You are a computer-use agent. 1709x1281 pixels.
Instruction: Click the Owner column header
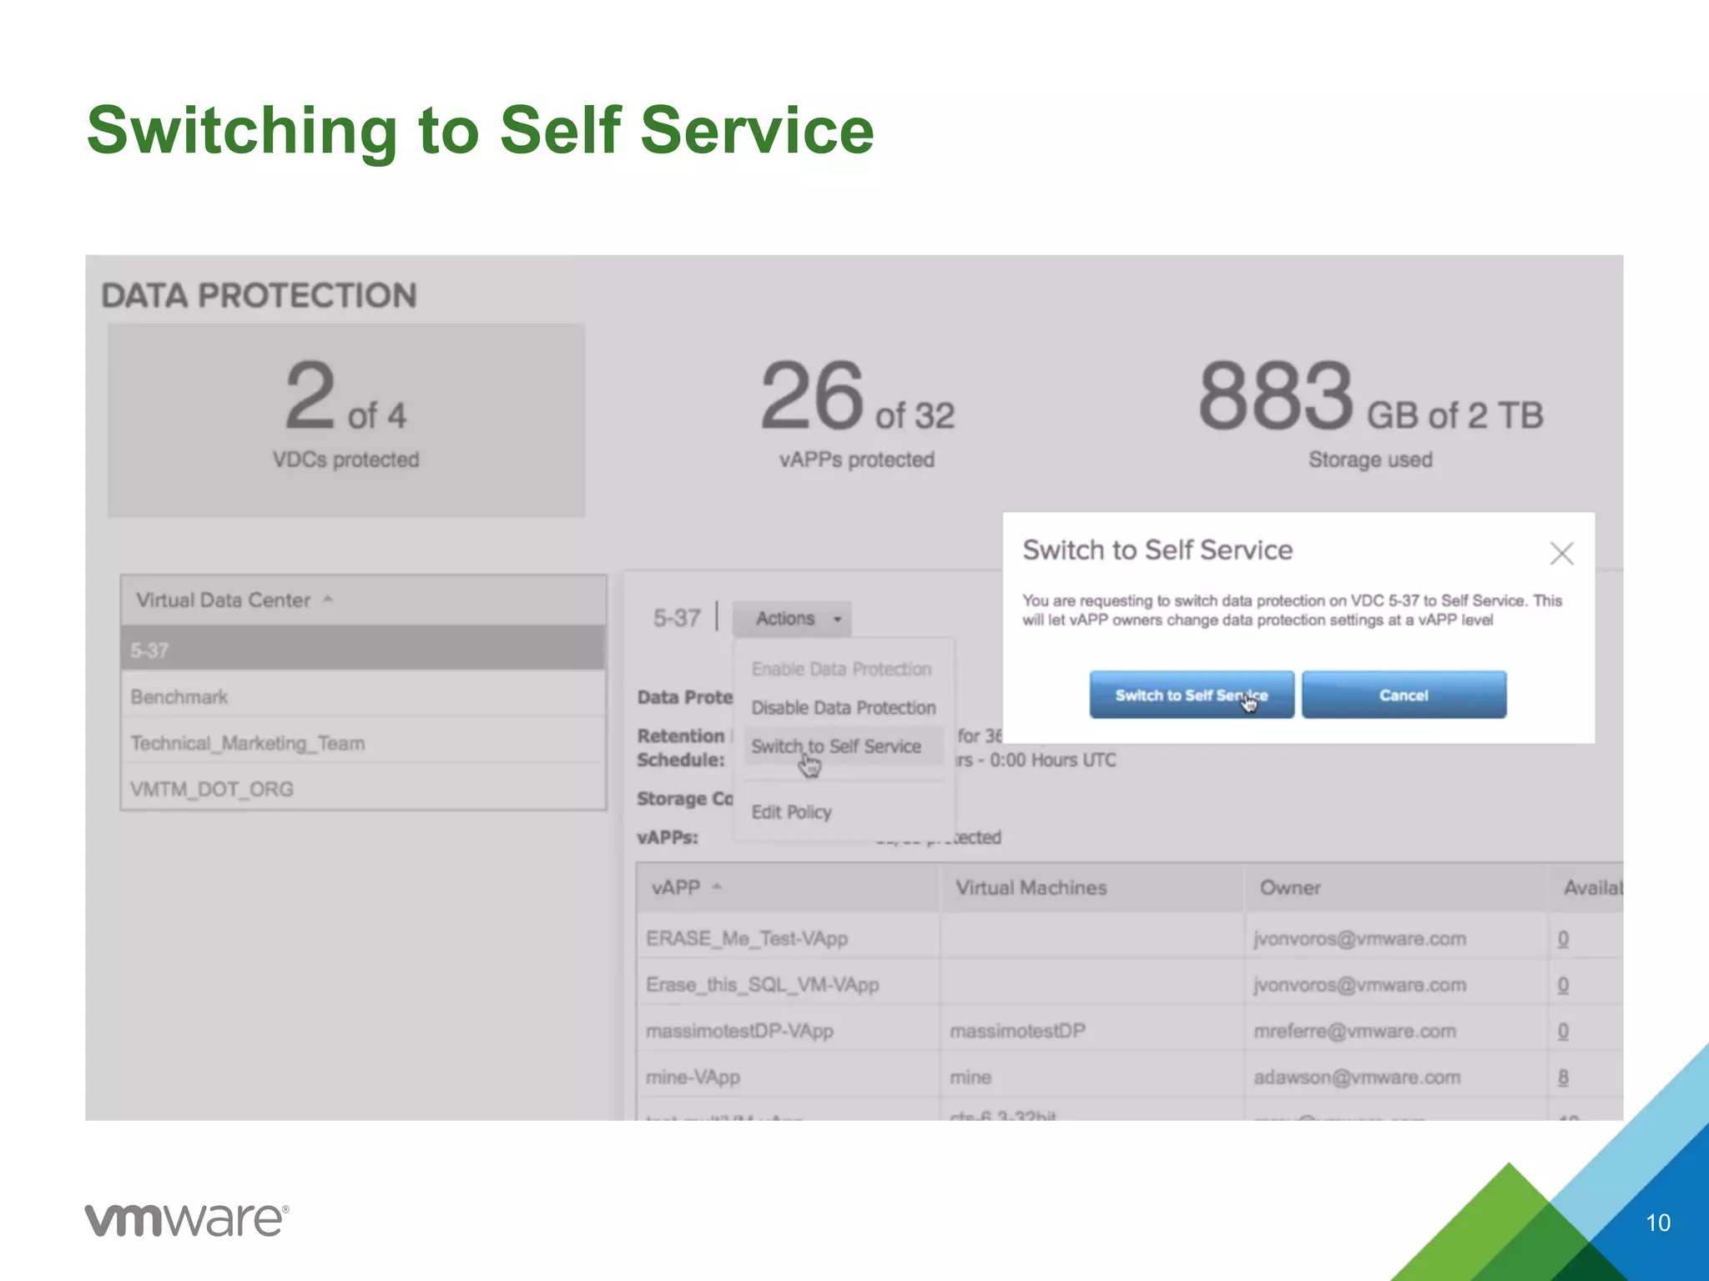1396,887
